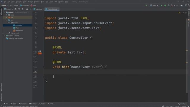The height and width of the screenshot is (107, 190).
Task: Switch to the Main.java editor tab
Action: click(38, 9)
